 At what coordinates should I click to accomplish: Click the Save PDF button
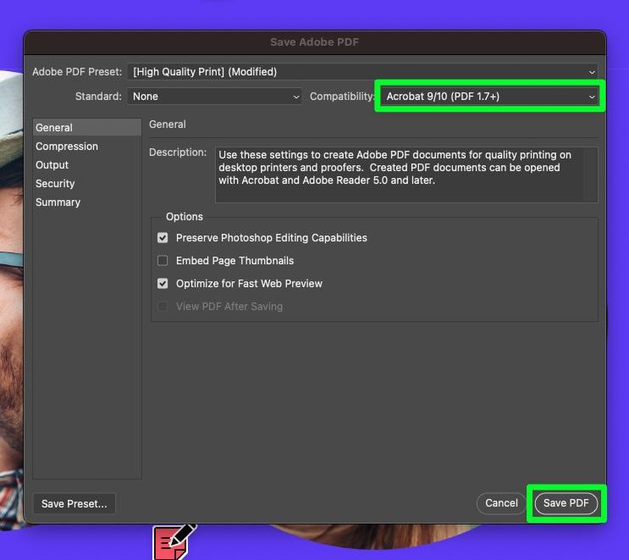566,503
